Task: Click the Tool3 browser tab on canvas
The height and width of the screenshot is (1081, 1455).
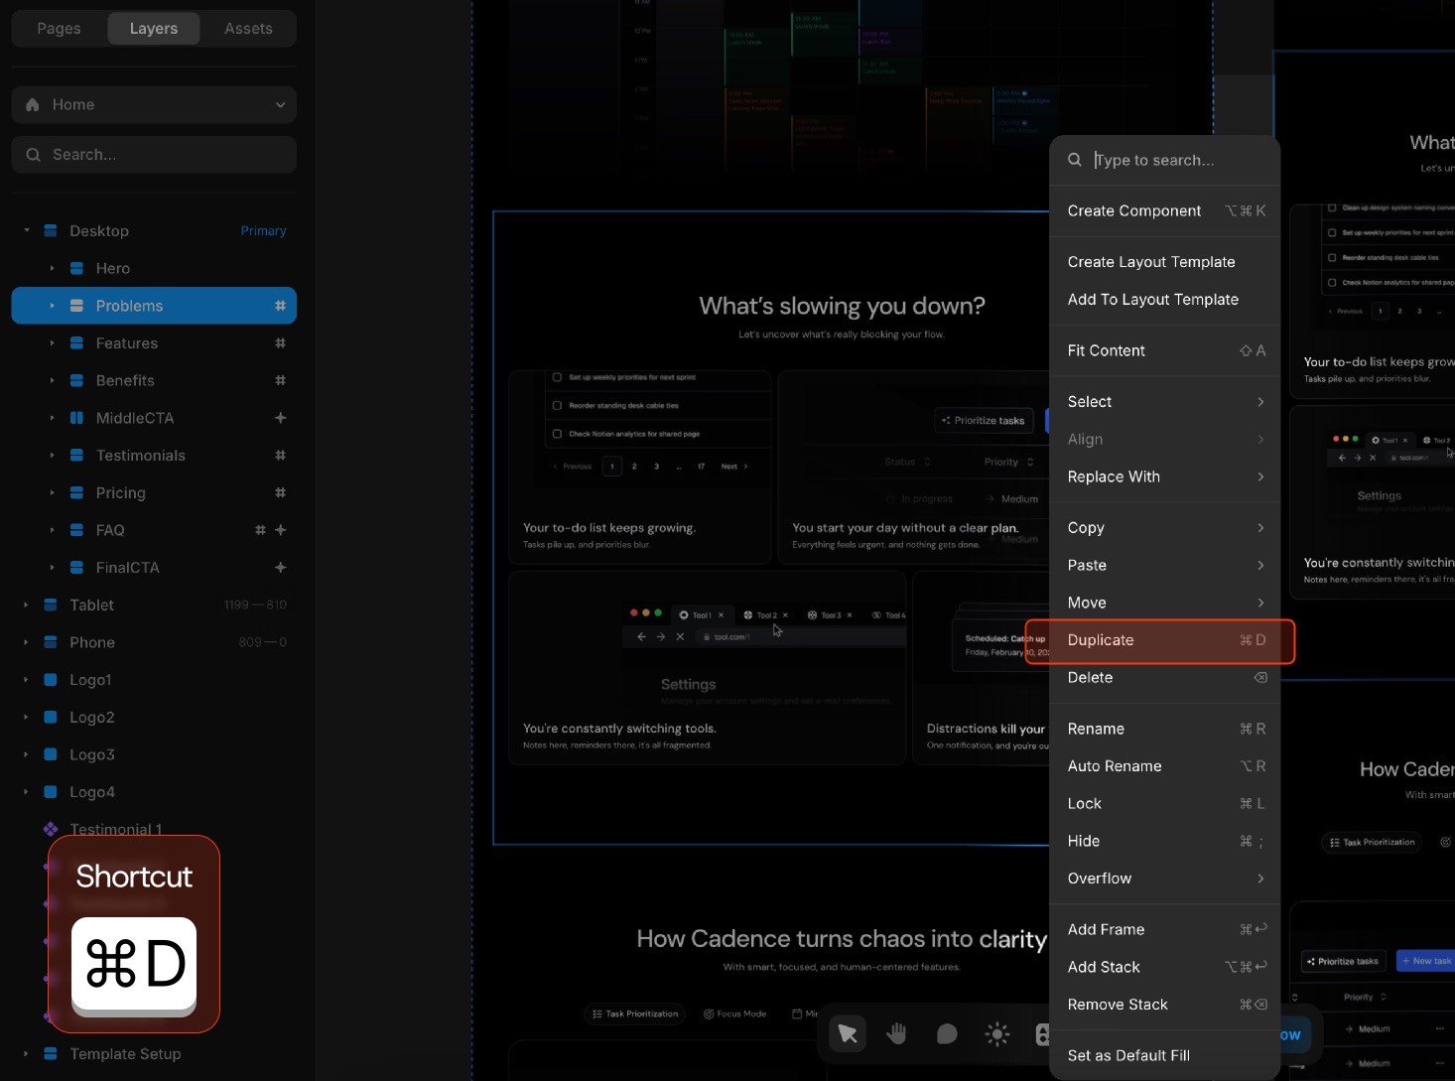Action: (x=831, y=615)
